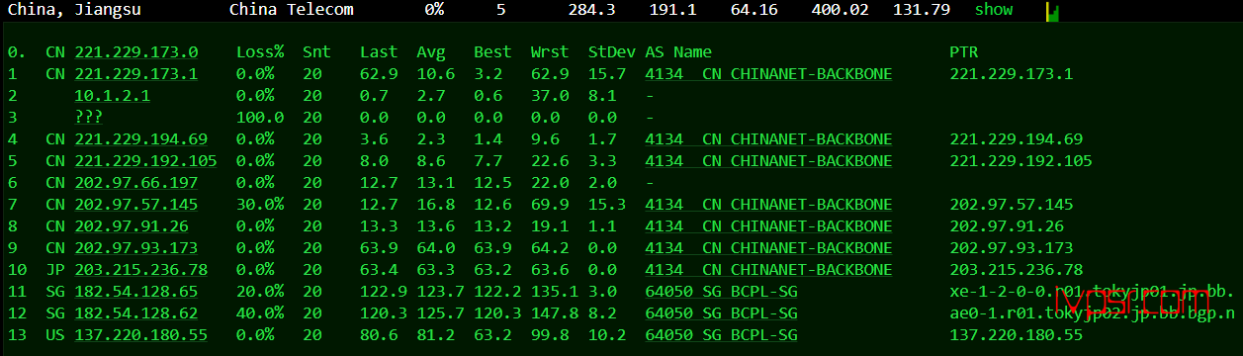Select PTR text 221.229.194.69
The image size is (1243, 356).
pos(1016,138)
